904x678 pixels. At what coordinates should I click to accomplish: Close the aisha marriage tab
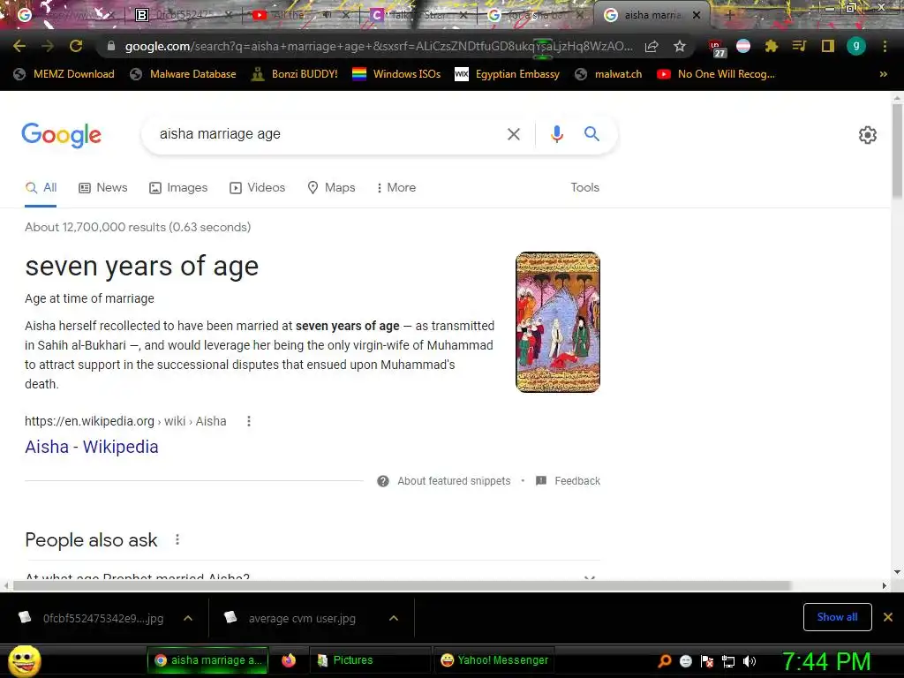coord(697,15)
